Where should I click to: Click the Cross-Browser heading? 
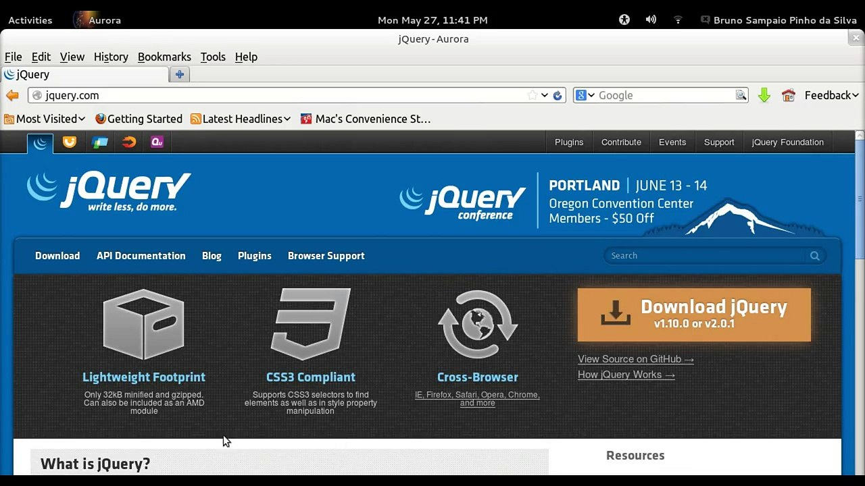click(478, 377)
